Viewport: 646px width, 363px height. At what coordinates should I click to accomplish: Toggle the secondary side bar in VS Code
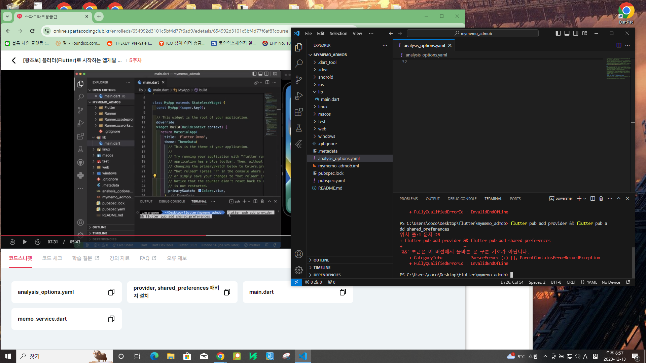click(576, 33)
